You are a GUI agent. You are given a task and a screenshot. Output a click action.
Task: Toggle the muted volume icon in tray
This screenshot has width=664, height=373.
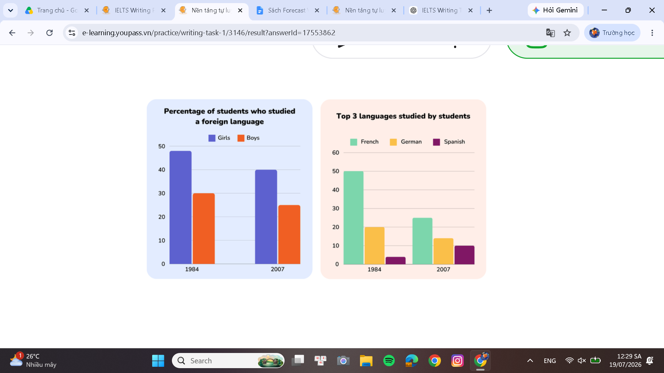[582, 361]
